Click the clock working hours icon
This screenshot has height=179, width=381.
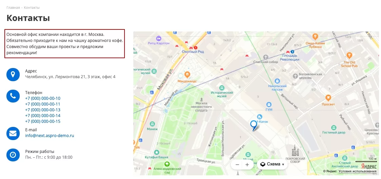[x=13, y=155]
